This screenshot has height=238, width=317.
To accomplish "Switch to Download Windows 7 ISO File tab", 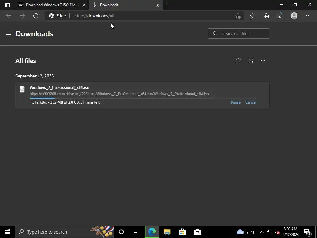I will coord(49,5).
